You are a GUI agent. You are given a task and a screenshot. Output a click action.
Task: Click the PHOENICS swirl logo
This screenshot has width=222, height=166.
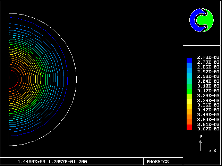202,20
